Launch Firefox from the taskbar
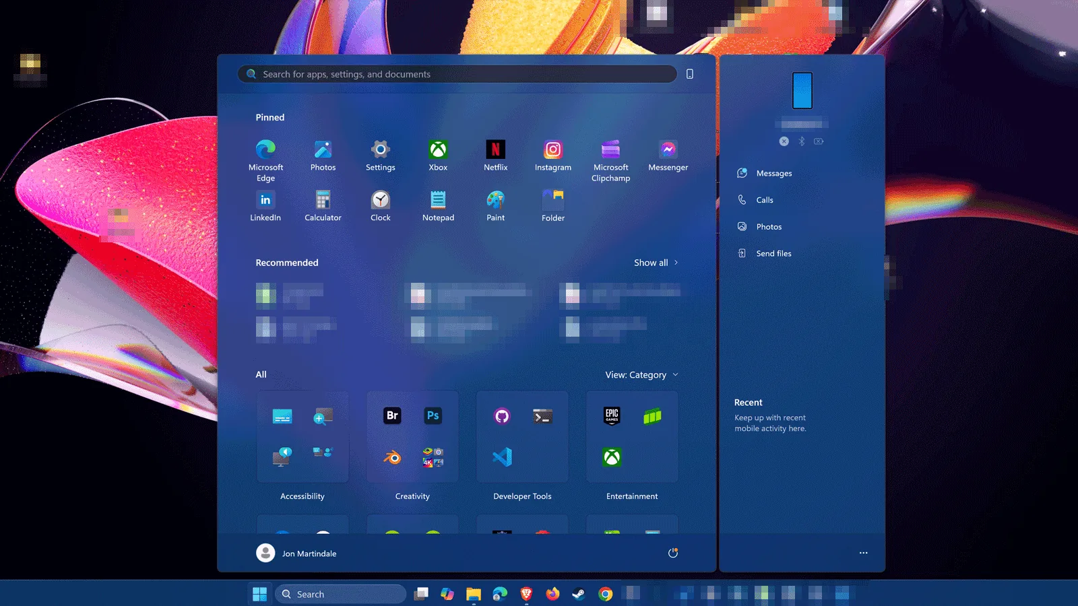1078x606 pixels. pos(552,594)
